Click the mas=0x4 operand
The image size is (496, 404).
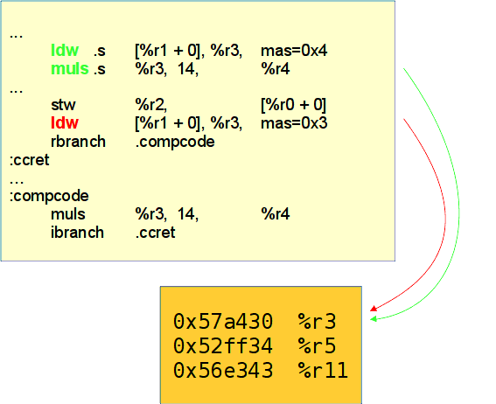click(294, 51)
